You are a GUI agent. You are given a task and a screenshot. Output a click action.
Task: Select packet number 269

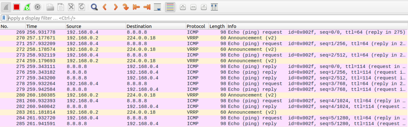coord(204,32)
